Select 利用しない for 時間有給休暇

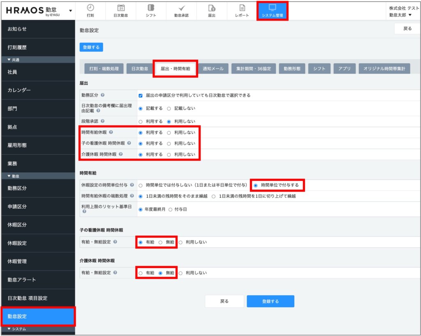point(169,133)
